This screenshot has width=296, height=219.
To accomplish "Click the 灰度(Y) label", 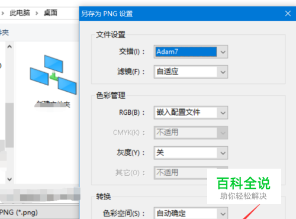I will point(131,153).
